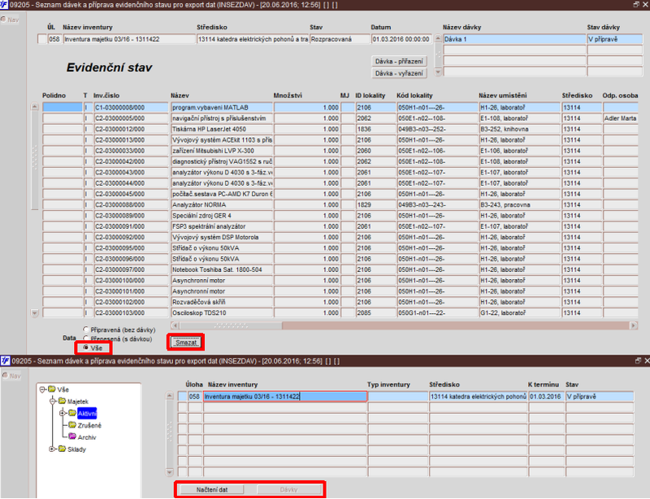
Task: Click the purple Archiv folder icon
Action: 72,437
